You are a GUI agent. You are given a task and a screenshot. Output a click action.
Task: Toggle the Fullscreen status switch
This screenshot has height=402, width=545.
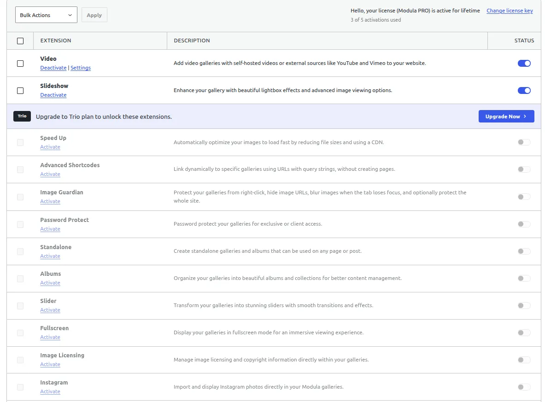click(x=524, y=332)
